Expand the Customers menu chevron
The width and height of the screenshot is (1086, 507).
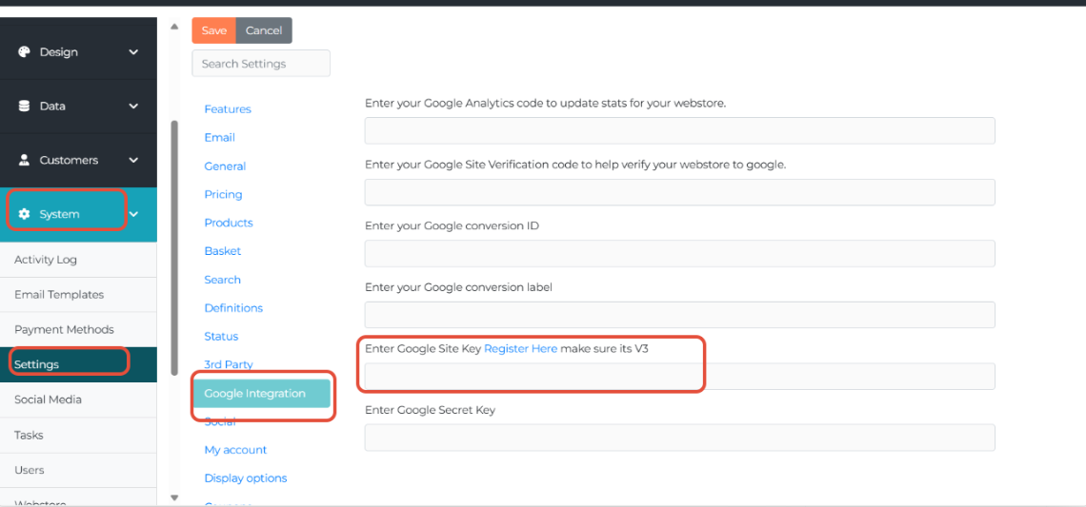(133, 160)
